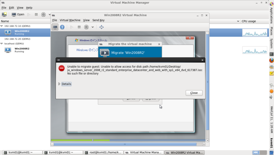The image size is (274, 155).
Task: Click the Open button in Manager toolbar
Action: (x=18, y=14)
